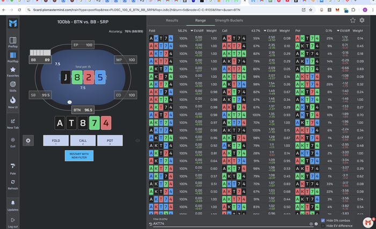Click the EP 100 seat box

coord(83,45)
